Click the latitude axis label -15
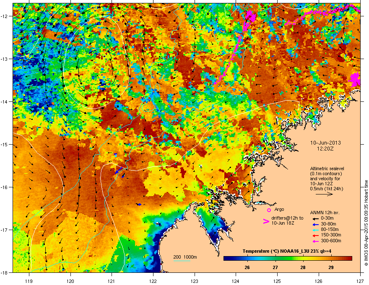Viewport: 369px width, 285px height. [5, 144]
